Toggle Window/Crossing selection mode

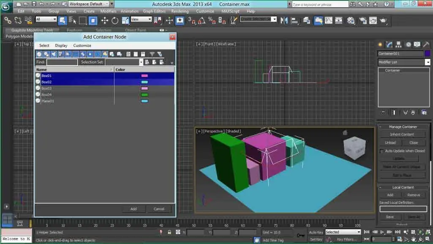(x=93, y=20)
